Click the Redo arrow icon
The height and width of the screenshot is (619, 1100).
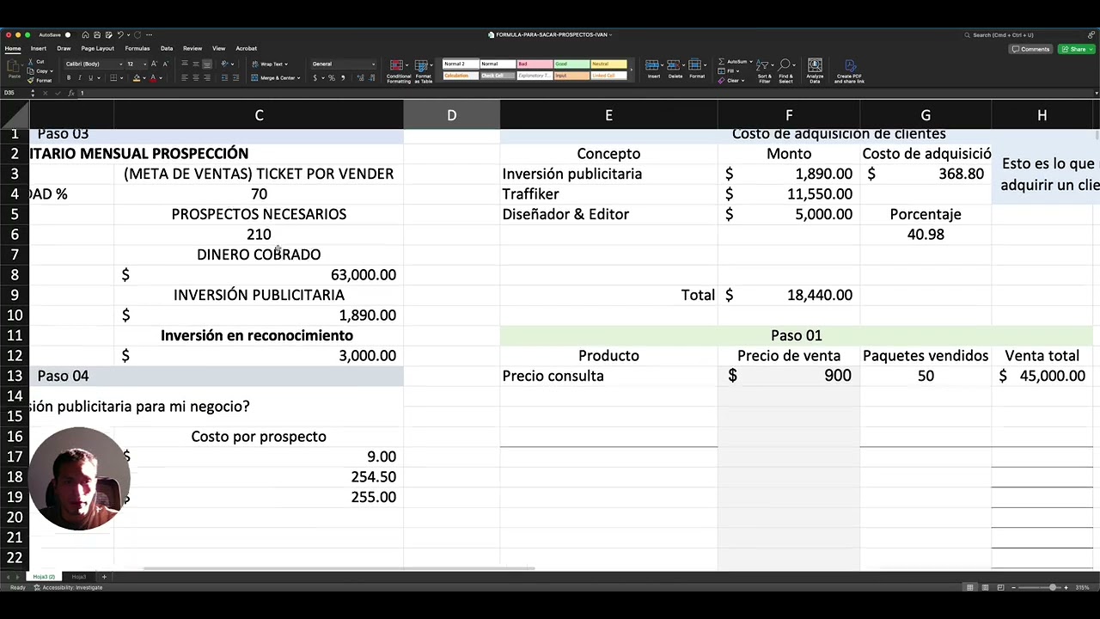pyautogui.click(x=137, y=35)
